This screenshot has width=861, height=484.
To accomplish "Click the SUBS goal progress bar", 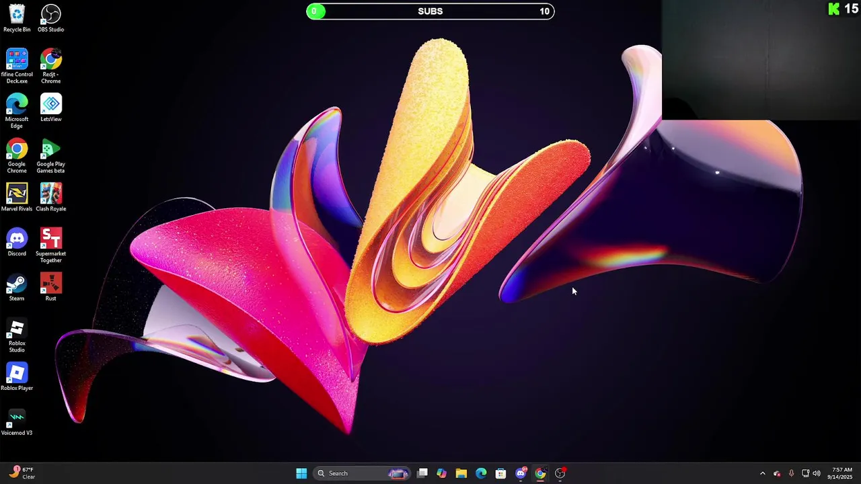I will tap(430, 11).
